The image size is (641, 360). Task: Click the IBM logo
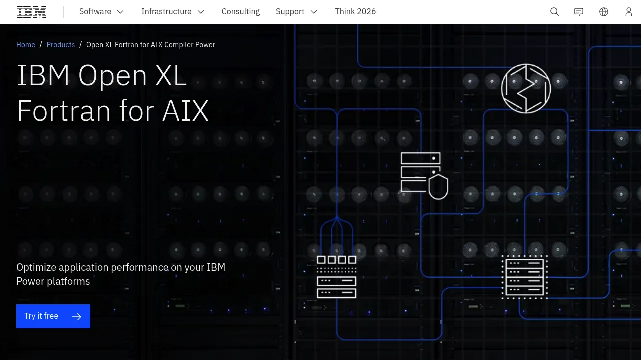pyautogui.click(x=32, y=12)
